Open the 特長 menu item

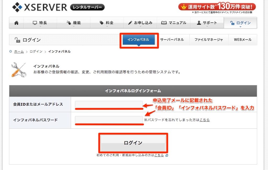(x=40, y=23)
